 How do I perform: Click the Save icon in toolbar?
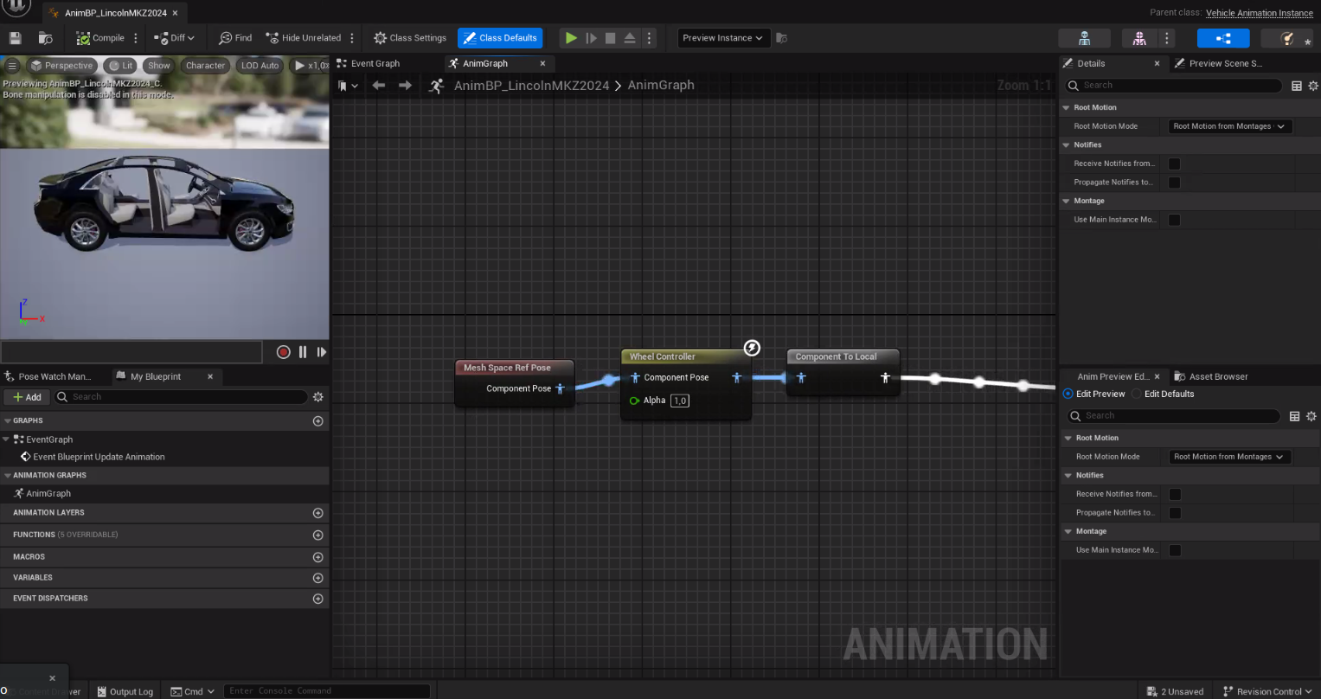[15, 38]
